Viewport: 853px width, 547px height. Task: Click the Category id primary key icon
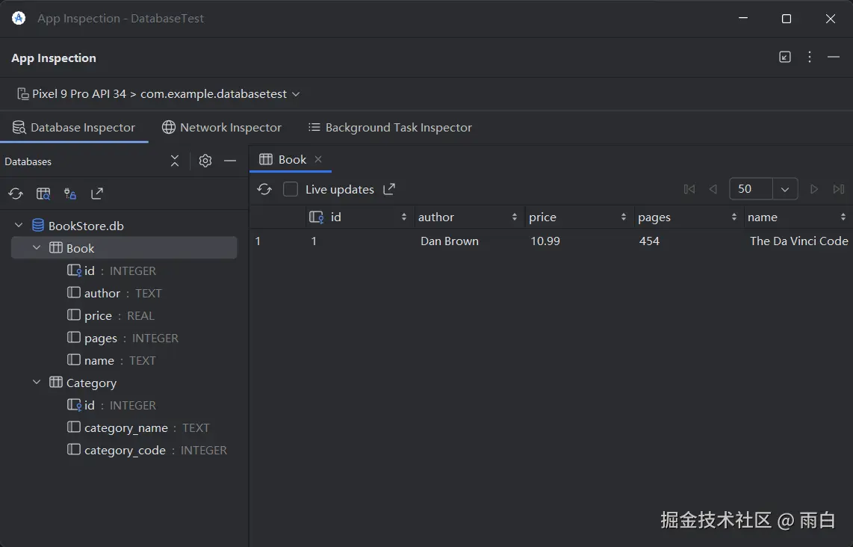click(x=74, y=404)
